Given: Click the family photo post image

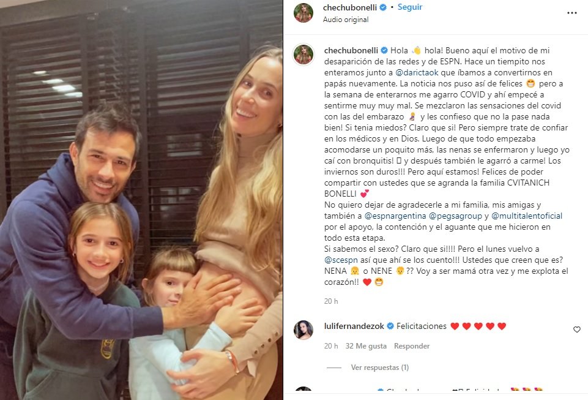Looking at the screenshot, I should click(x=141, y=200).
